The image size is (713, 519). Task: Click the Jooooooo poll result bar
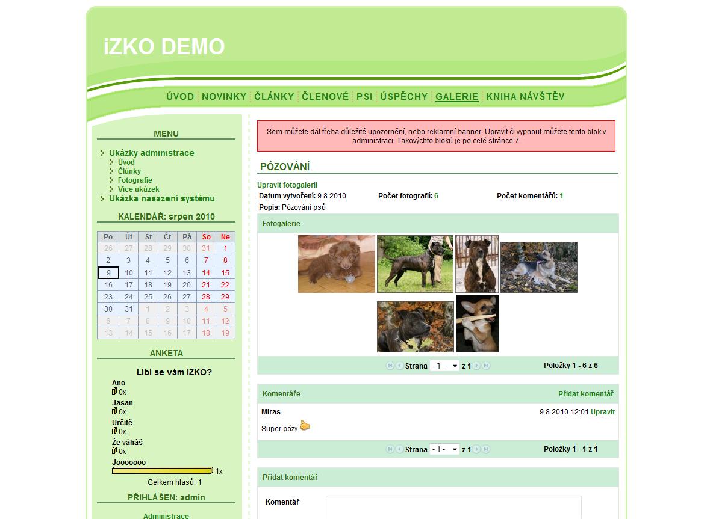(x=163, y=471)
